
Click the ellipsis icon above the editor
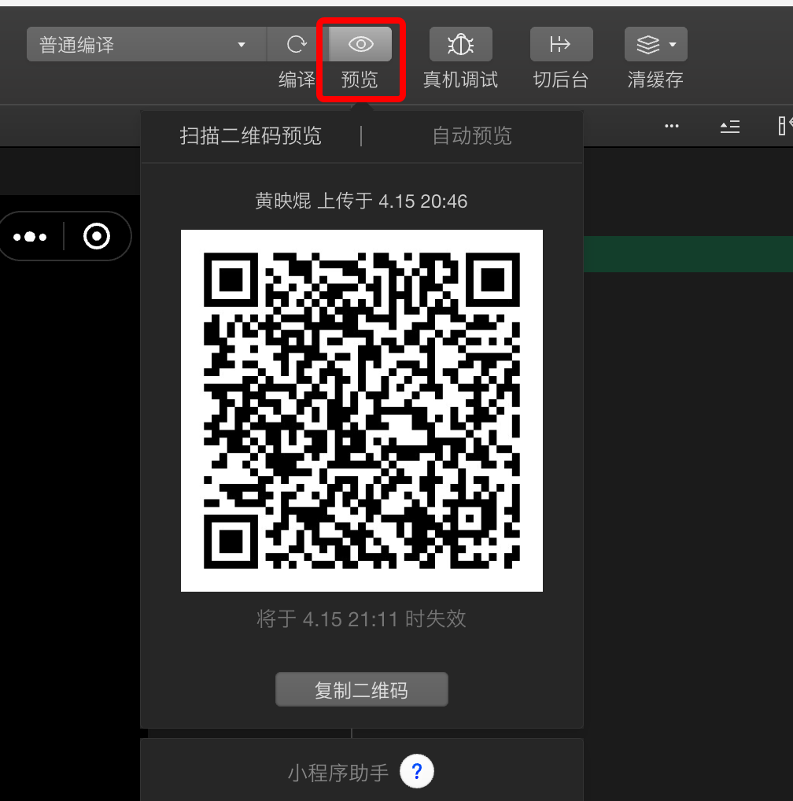coord(671,126)
